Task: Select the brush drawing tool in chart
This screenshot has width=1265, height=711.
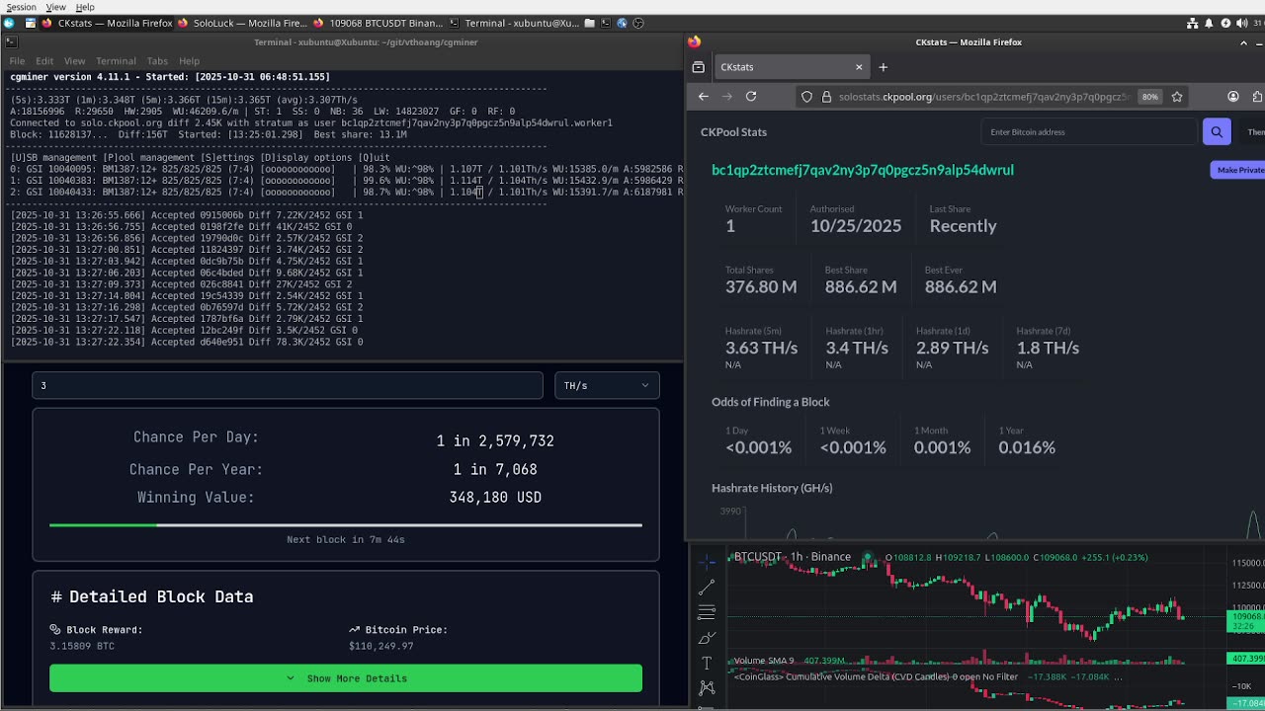Action: 707,639
